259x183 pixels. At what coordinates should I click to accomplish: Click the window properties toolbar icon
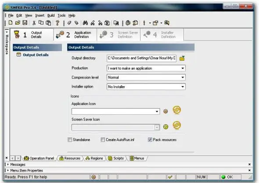click(155, 23)
